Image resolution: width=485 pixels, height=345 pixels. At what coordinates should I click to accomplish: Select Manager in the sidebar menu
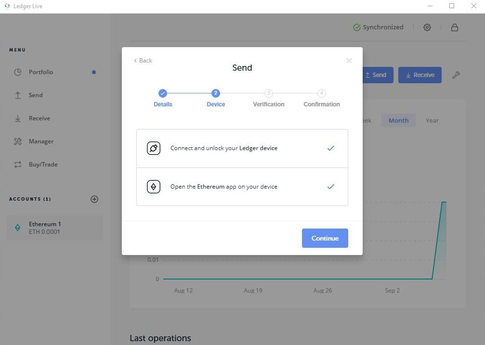coord(41,141)
